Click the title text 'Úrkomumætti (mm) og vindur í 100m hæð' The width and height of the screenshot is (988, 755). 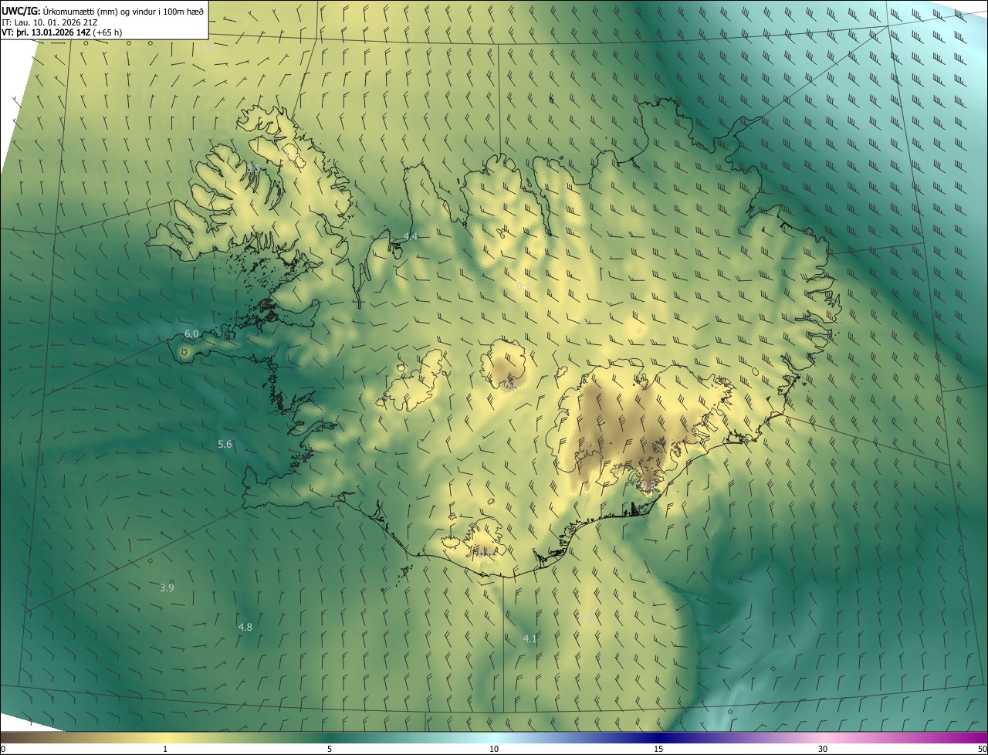(x=123, y=11)
